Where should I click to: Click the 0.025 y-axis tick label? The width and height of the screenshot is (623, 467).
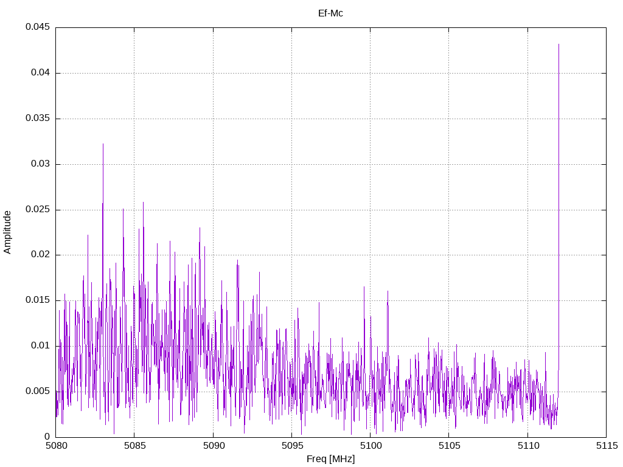(38, 209)
